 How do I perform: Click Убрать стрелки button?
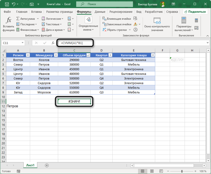coord(115,30)
